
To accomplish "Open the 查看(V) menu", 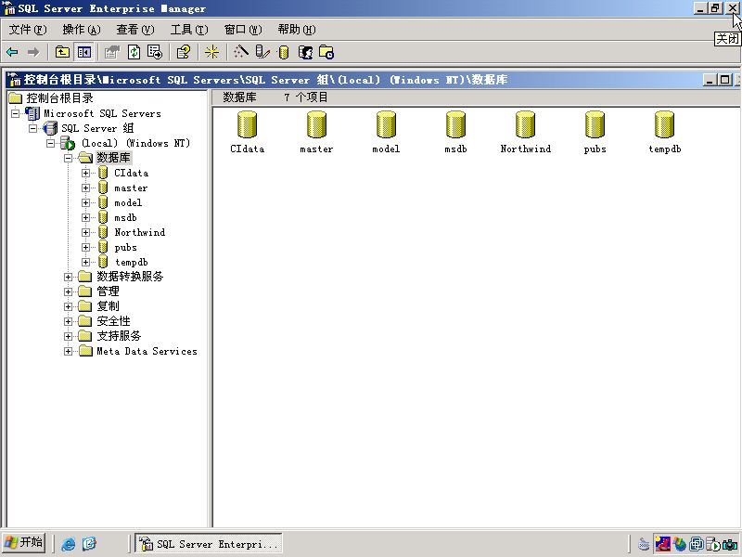I will point(135,30).
